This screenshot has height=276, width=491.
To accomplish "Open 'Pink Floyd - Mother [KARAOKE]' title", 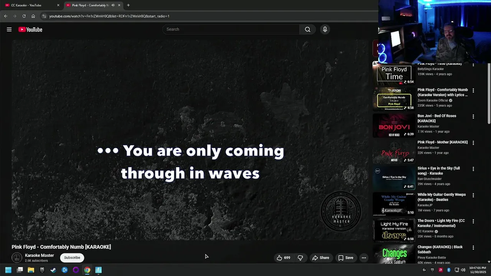I will [443, 142].
